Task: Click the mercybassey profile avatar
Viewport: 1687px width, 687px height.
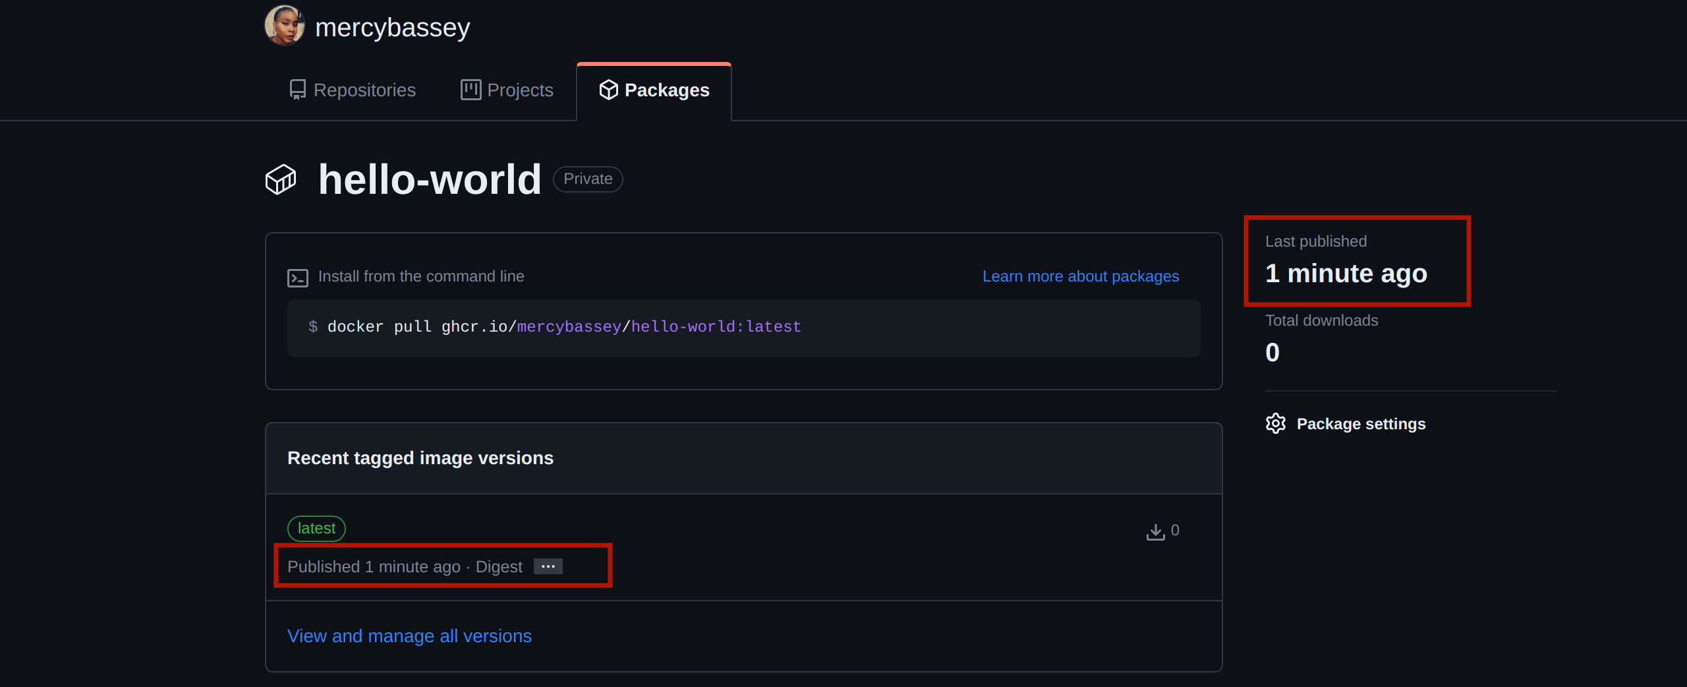Action: 284,26
